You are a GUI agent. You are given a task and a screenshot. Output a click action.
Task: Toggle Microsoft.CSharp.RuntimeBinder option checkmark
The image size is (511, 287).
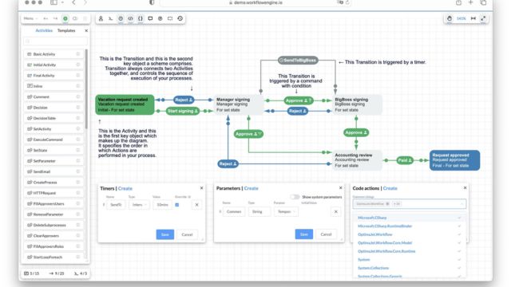459,226
